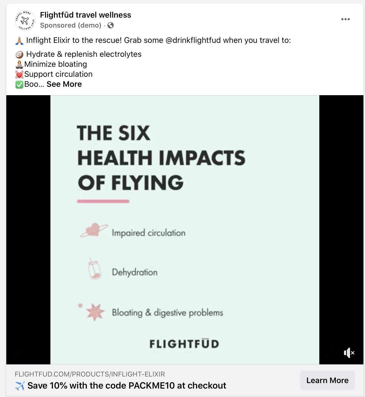
Task: Click the Save 10% with PACKME10 headline
Action: pos(127,385)
